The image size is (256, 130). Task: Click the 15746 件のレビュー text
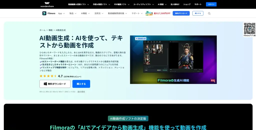pos(72,77)
